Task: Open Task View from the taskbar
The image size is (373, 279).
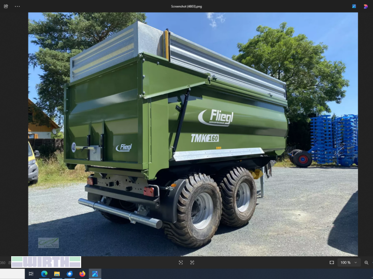Action: coord(31,274)
